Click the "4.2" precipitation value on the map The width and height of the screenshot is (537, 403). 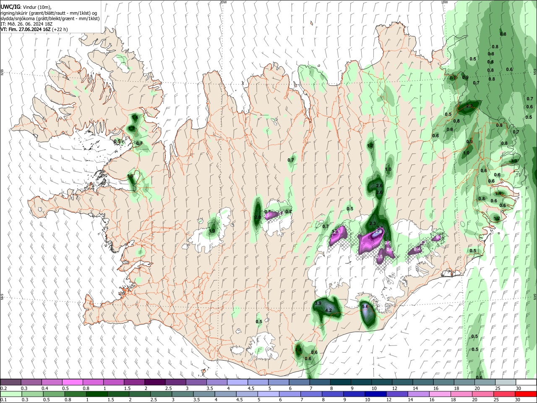coord(329,310)
